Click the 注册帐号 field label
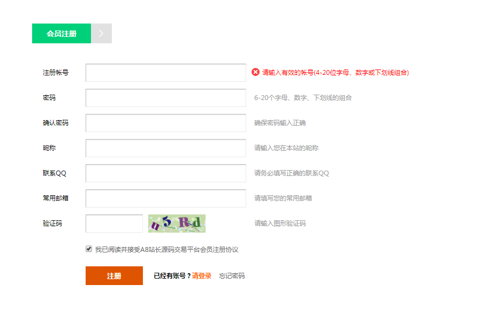494x315 pixels. pyautogui.click(x=56, y=73)
